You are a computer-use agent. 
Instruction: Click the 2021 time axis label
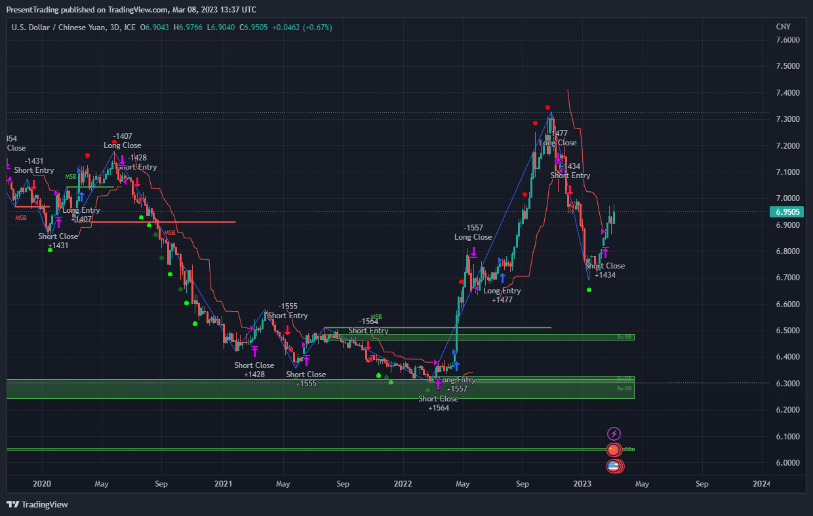tap(224, 485)
